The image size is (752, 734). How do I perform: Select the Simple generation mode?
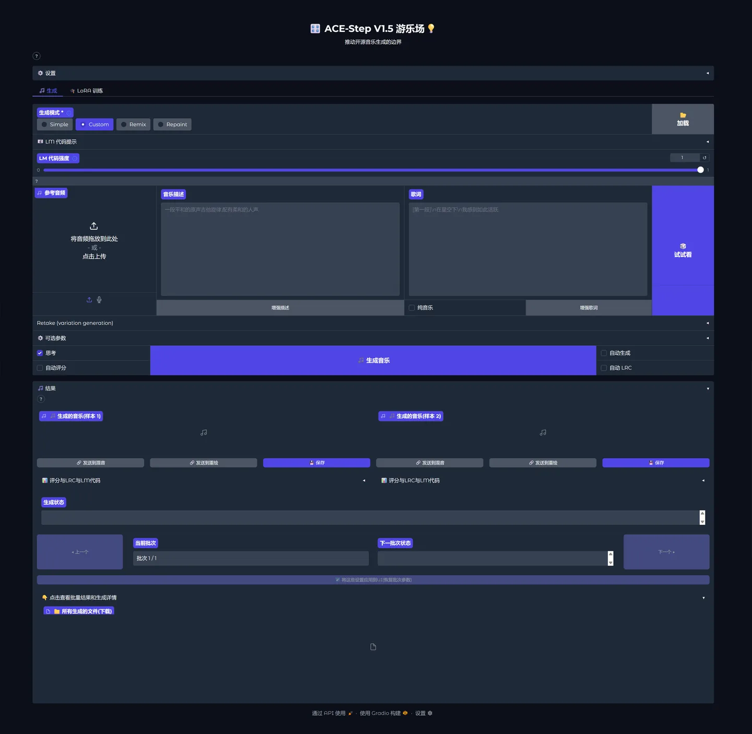click(x=55, y=124)
